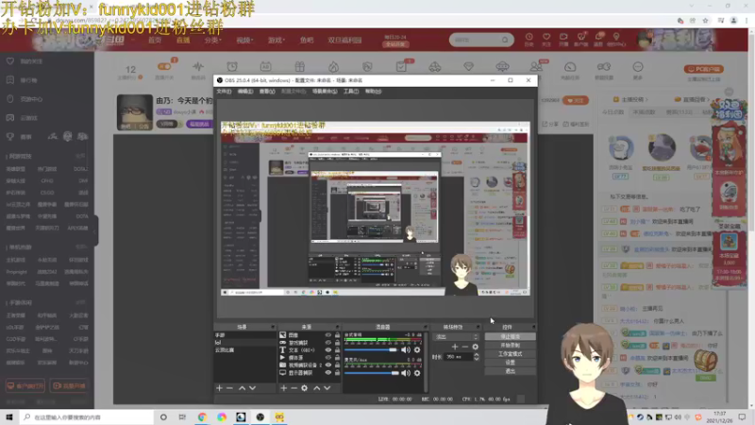The height and width of the screenshot is (425, 755).
Task: Toggle visibility of 图像 source
Action: click(327, 335)
